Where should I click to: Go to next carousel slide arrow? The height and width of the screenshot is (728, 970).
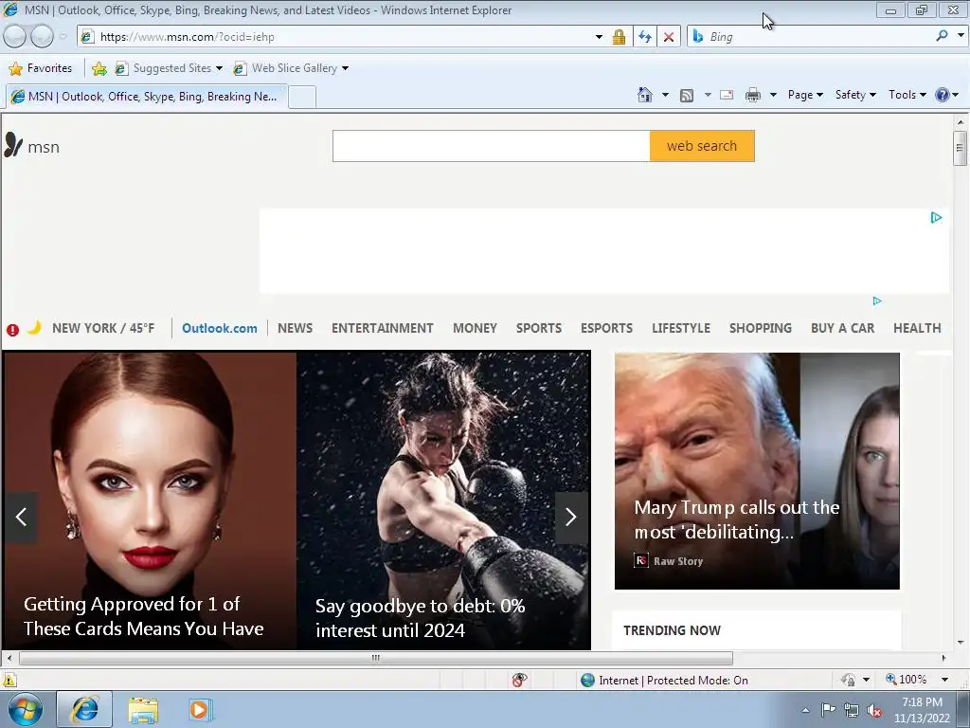(x=571, y=517)
